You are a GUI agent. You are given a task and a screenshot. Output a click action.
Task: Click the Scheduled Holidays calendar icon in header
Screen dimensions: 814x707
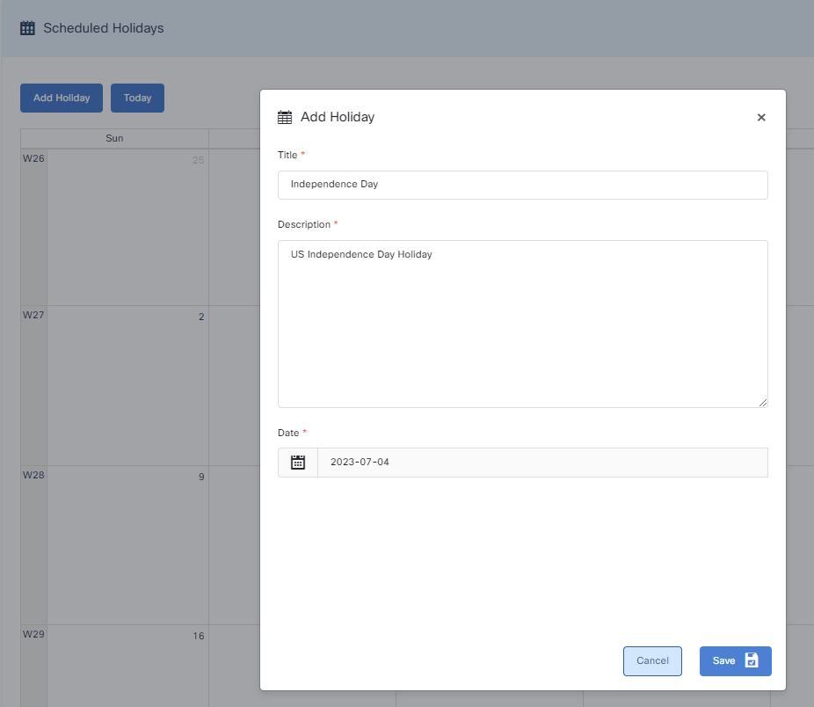click(27, 28)
